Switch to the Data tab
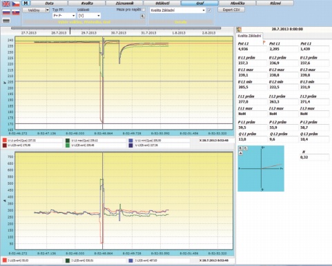Screen dimensions: 332x266 click(x=49, y=3)
